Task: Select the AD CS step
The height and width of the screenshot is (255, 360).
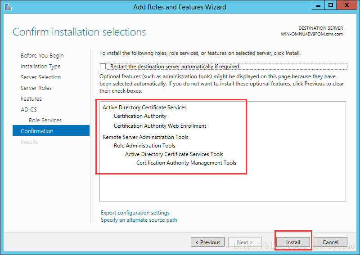Action: (x=29, y=109)
